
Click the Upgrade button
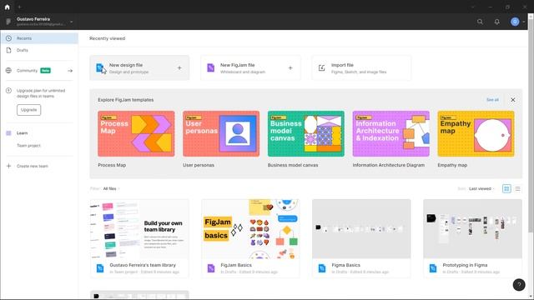(29, 110)
